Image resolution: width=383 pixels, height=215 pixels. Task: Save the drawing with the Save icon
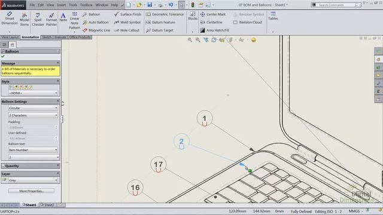pos(150,5)
